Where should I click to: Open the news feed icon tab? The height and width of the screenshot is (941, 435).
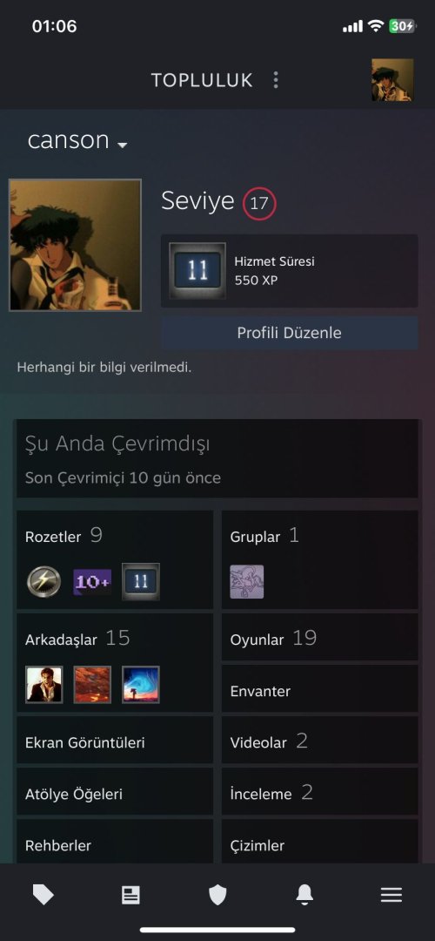130,896
